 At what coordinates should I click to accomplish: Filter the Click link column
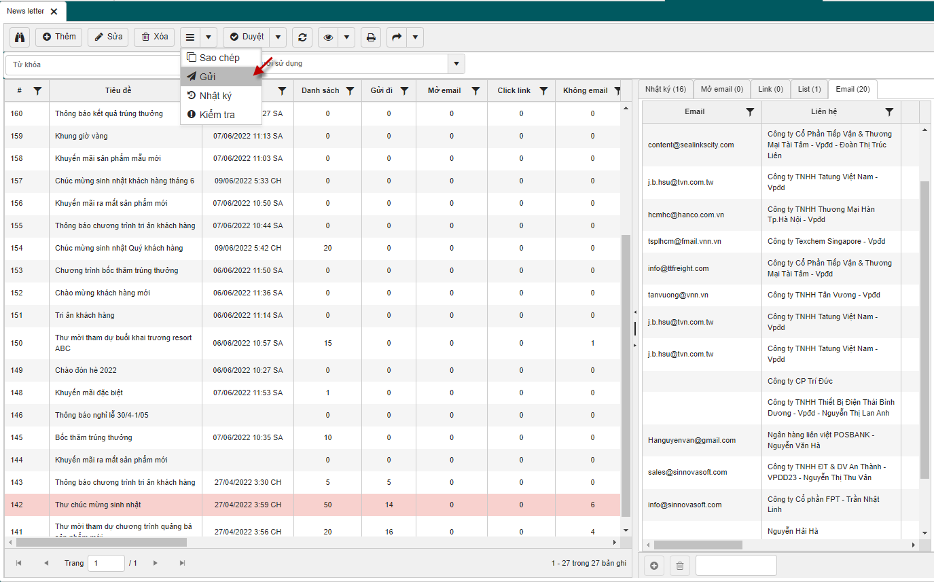(x=543, y=90)
